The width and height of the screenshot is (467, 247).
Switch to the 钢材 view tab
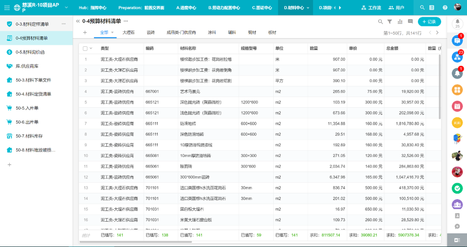[x=252, y=32]
